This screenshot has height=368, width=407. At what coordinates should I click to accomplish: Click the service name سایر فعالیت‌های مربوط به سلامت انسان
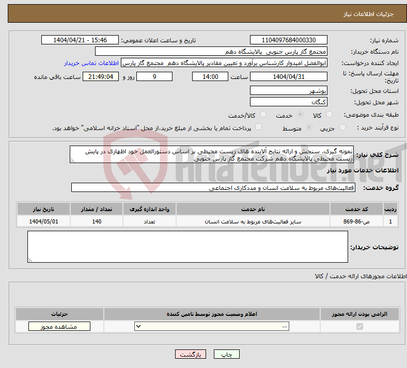(253, 221)
